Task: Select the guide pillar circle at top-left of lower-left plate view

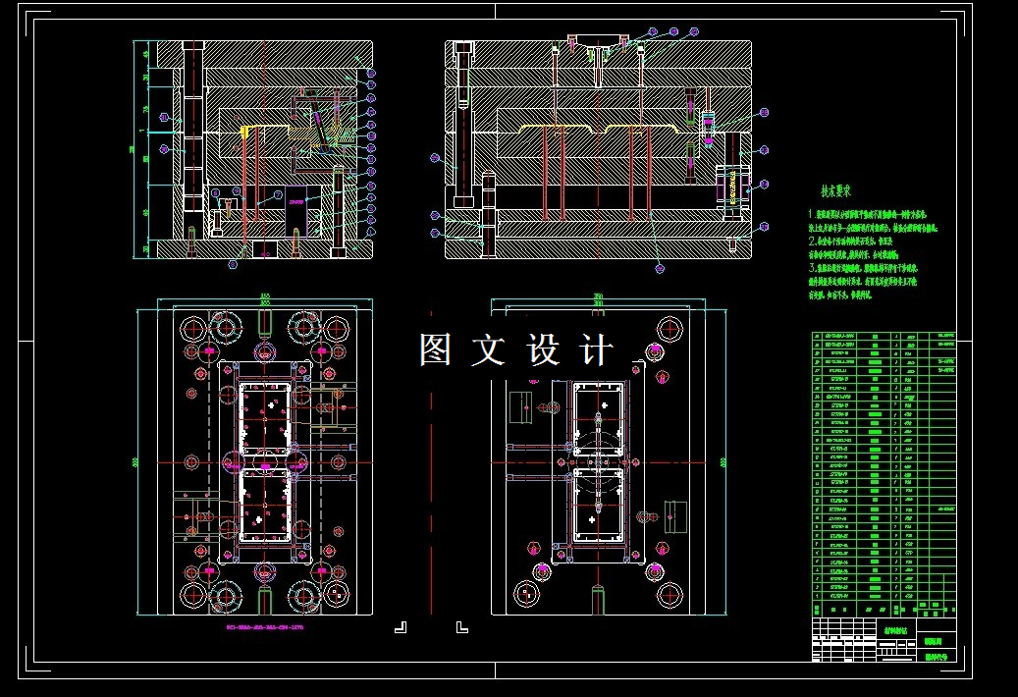Action: pos(191,327)
